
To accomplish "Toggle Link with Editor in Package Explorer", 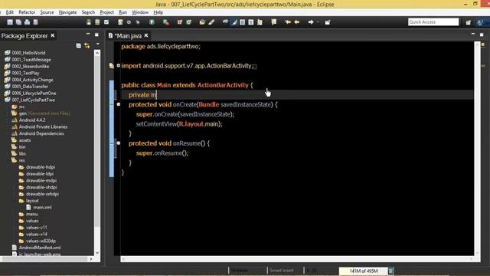I will tap(87, 46).
